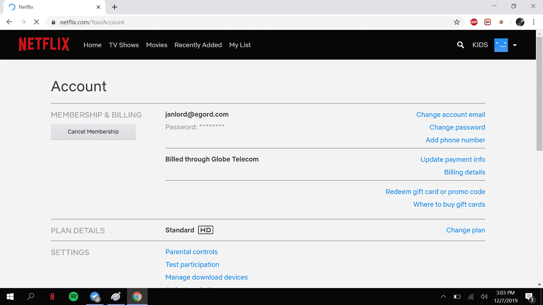This screenshot has height=305, width=543.
Task: Open Spotify from the taskbar
Action: pos(74,297)
